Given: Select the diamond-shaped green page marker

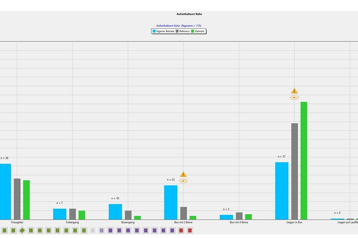Looking at the screenshot, I should (22, 231).
